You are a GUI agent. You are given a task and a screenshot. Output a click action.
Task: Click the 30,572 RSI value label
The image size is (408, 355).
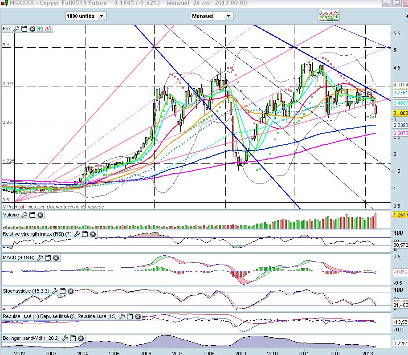tap(400, 245)
